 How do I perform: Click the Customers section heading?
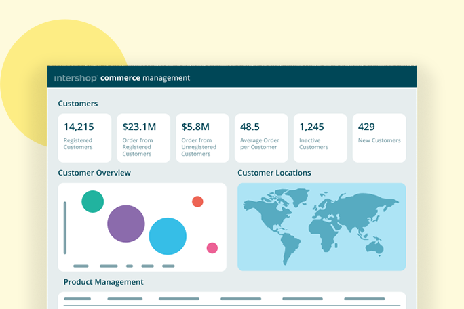coord(78,104)
